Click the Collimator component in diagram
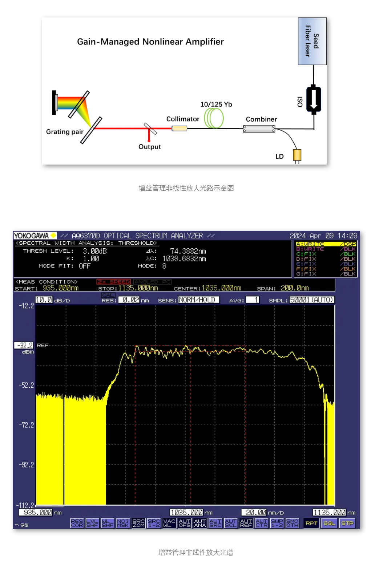Screen dimensions: 375x565 tap(180, 128)
